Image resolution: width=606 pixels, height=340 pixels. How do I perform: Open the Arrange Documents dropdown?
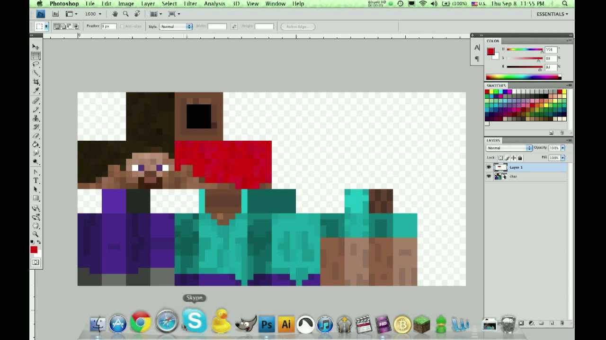[x=156, y=14]
